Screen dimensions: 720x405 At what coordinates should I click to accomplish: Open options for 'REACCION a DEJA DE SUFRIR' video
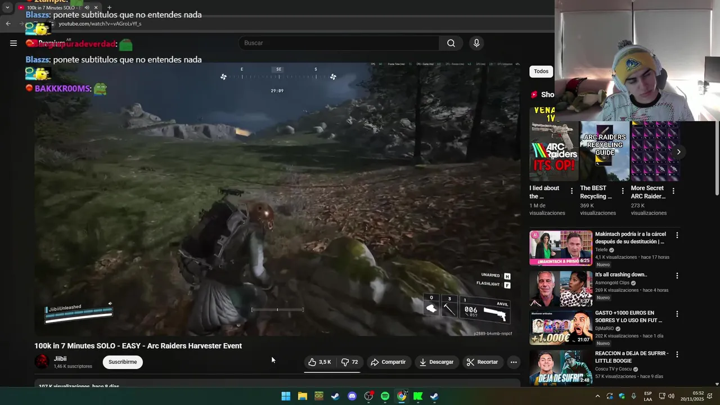[677, 354]
